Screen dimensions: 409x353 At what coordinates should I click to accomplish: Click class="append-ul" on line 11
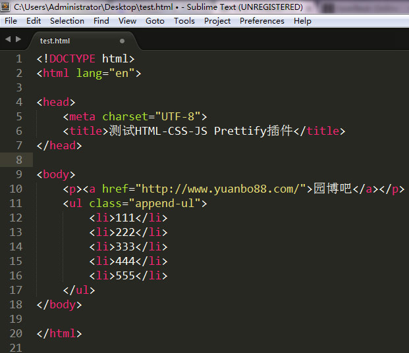pos(145,204)
